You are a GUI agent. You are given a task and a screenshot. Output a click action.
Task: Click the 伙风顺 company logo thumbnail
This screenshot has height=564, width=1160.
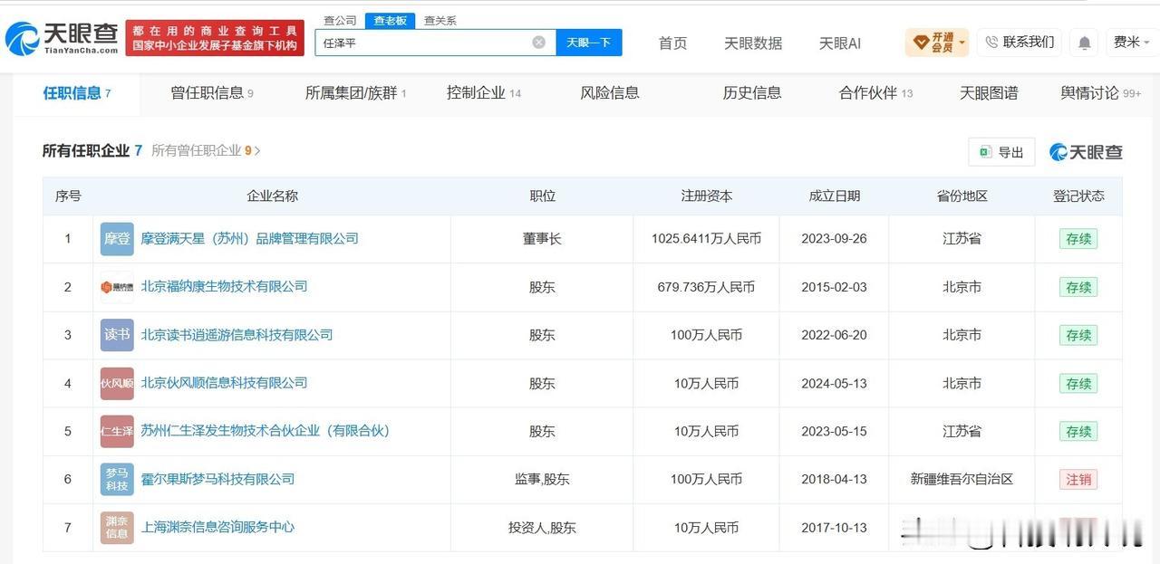tap(117, 383)
